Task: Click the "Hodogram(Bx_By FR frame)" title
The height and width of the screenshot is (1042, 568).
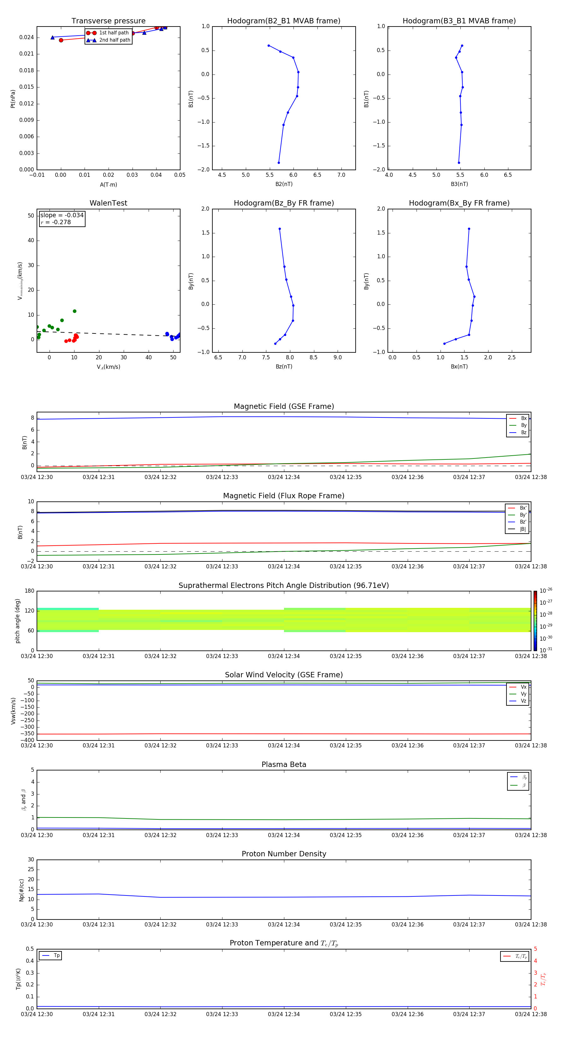Action: pyautogui.click(x=459, y=203)
